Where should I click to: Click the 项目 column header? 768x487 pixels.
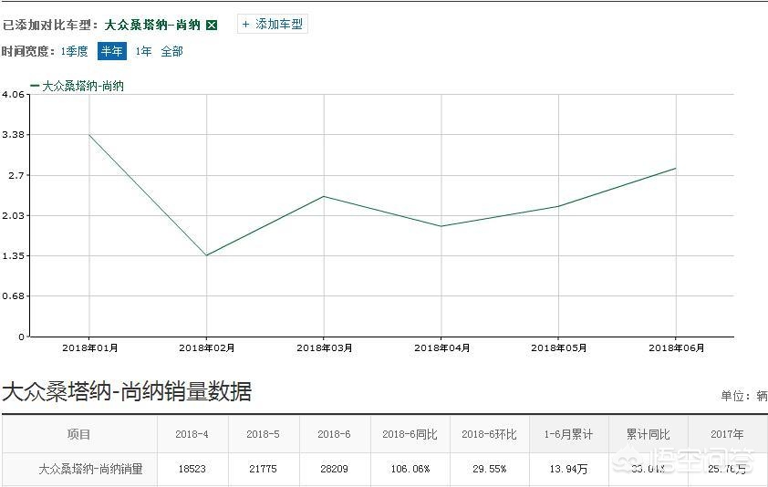coord(78,434)
